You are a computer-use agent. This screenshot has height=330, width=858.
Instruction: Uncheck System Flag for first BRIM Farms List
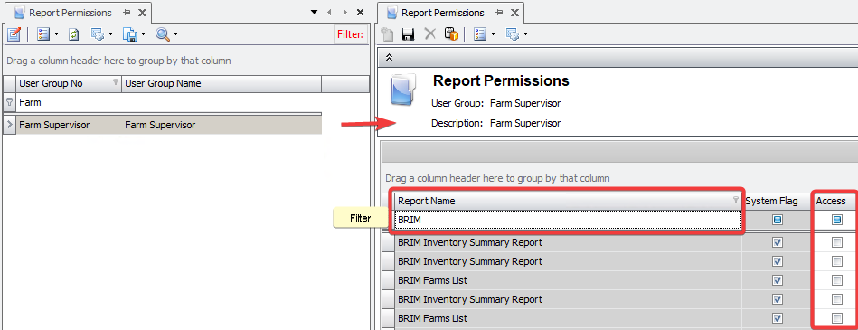pos(777,280)
